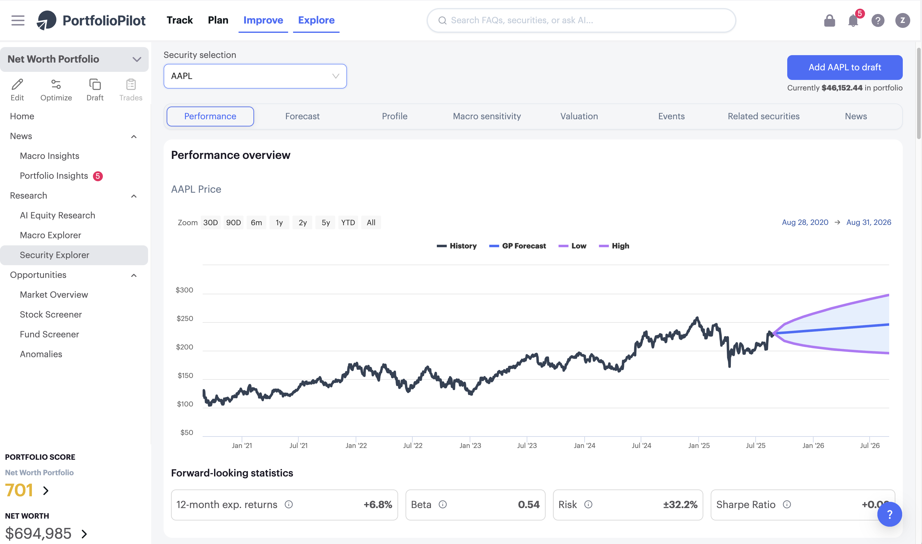This screenshot has width=922, height=544.
Task: Click arrow next to net worth $694,985
Action: [84, 534]
